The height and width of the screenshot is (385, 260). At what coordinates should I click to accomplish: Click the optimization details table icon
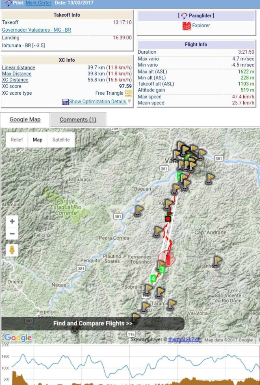pyautogui.click(x=65, y=102)
